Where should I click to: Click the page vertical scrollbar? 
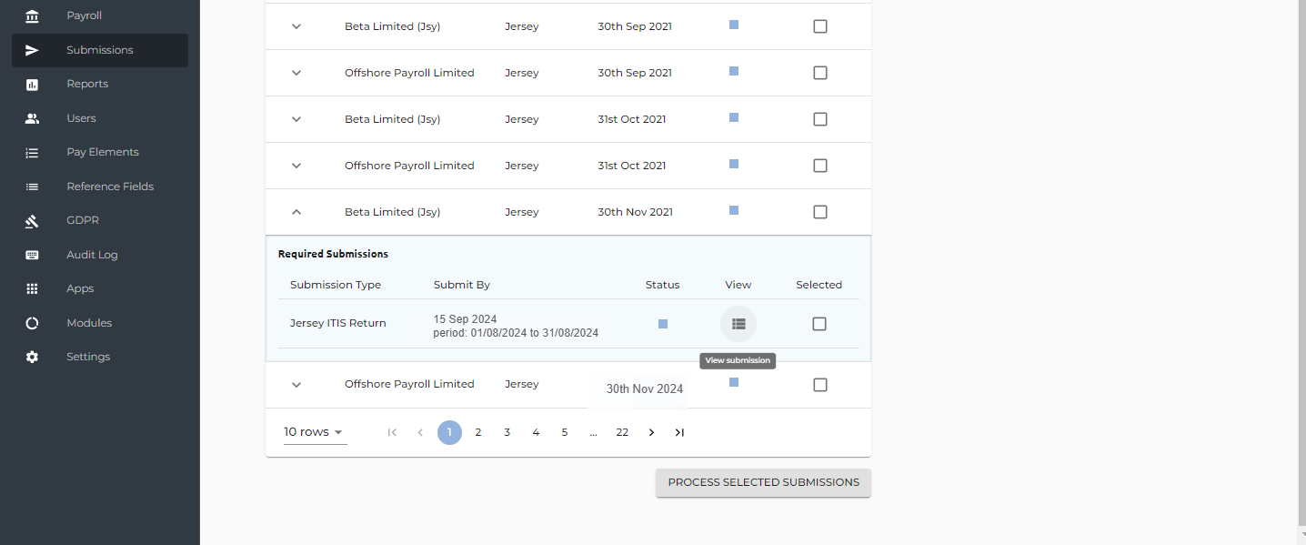click(x=1301, y=264)
